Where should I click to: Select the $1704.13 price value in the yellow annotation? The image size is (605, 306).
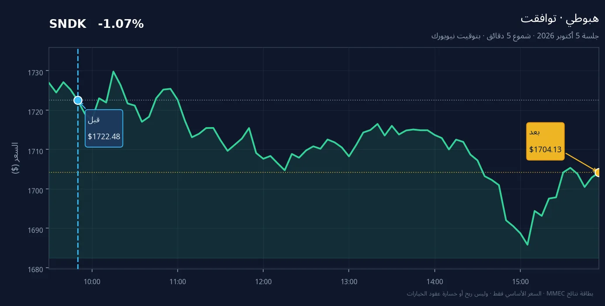click(x=545, y=149)
